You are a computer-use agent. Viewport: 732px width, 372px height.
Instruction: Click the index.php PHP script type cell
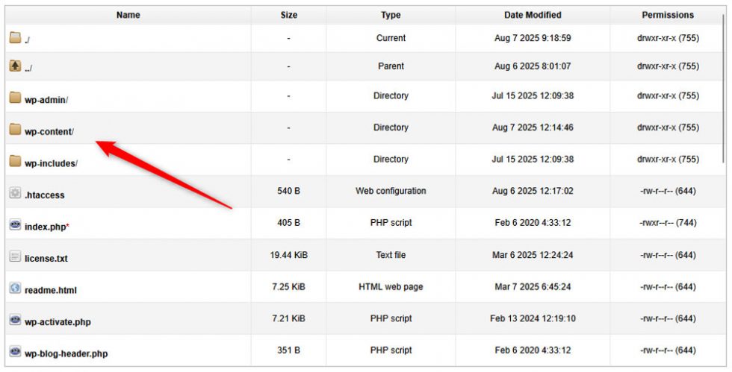391,222
